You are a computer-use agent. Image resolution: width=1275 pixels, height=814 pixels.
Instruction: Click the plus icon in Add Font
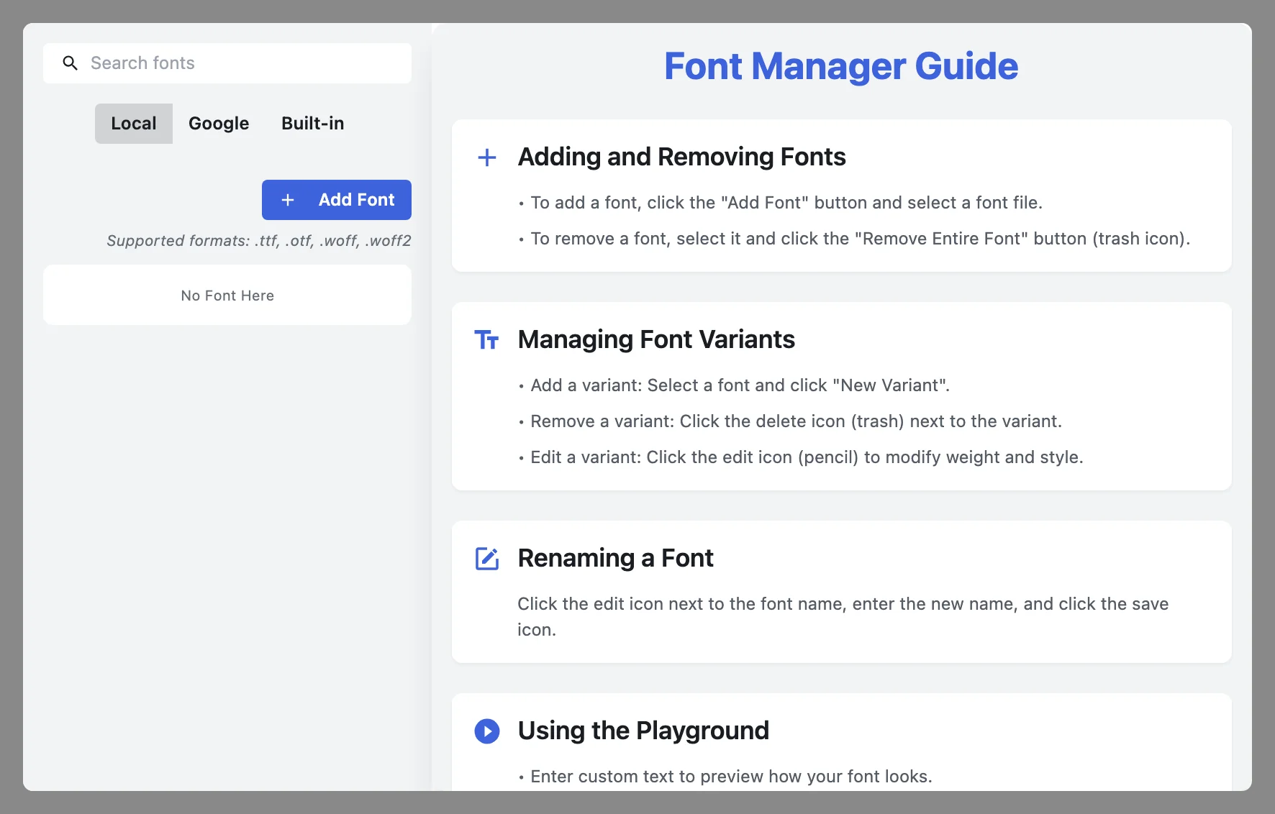[x=288, y=200]
